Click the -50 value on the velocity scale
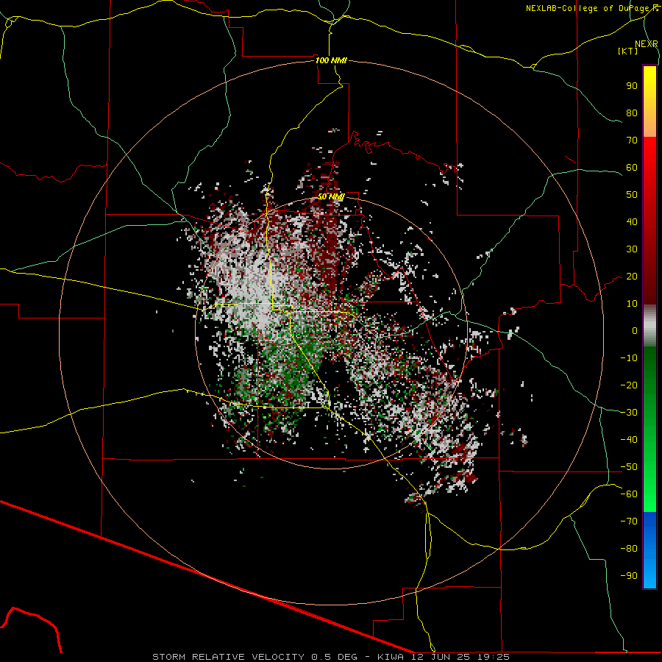This screenshot has width=662, height=662. coord(629,467)
